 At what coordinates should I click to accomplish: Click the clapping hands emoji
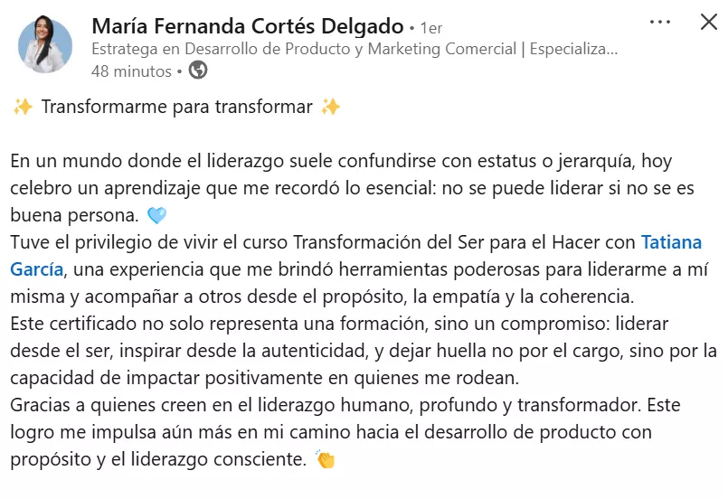click(326, 460)
